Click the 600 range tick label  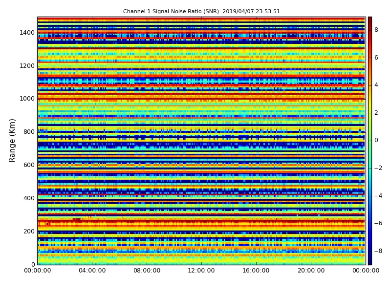[29, 165]
